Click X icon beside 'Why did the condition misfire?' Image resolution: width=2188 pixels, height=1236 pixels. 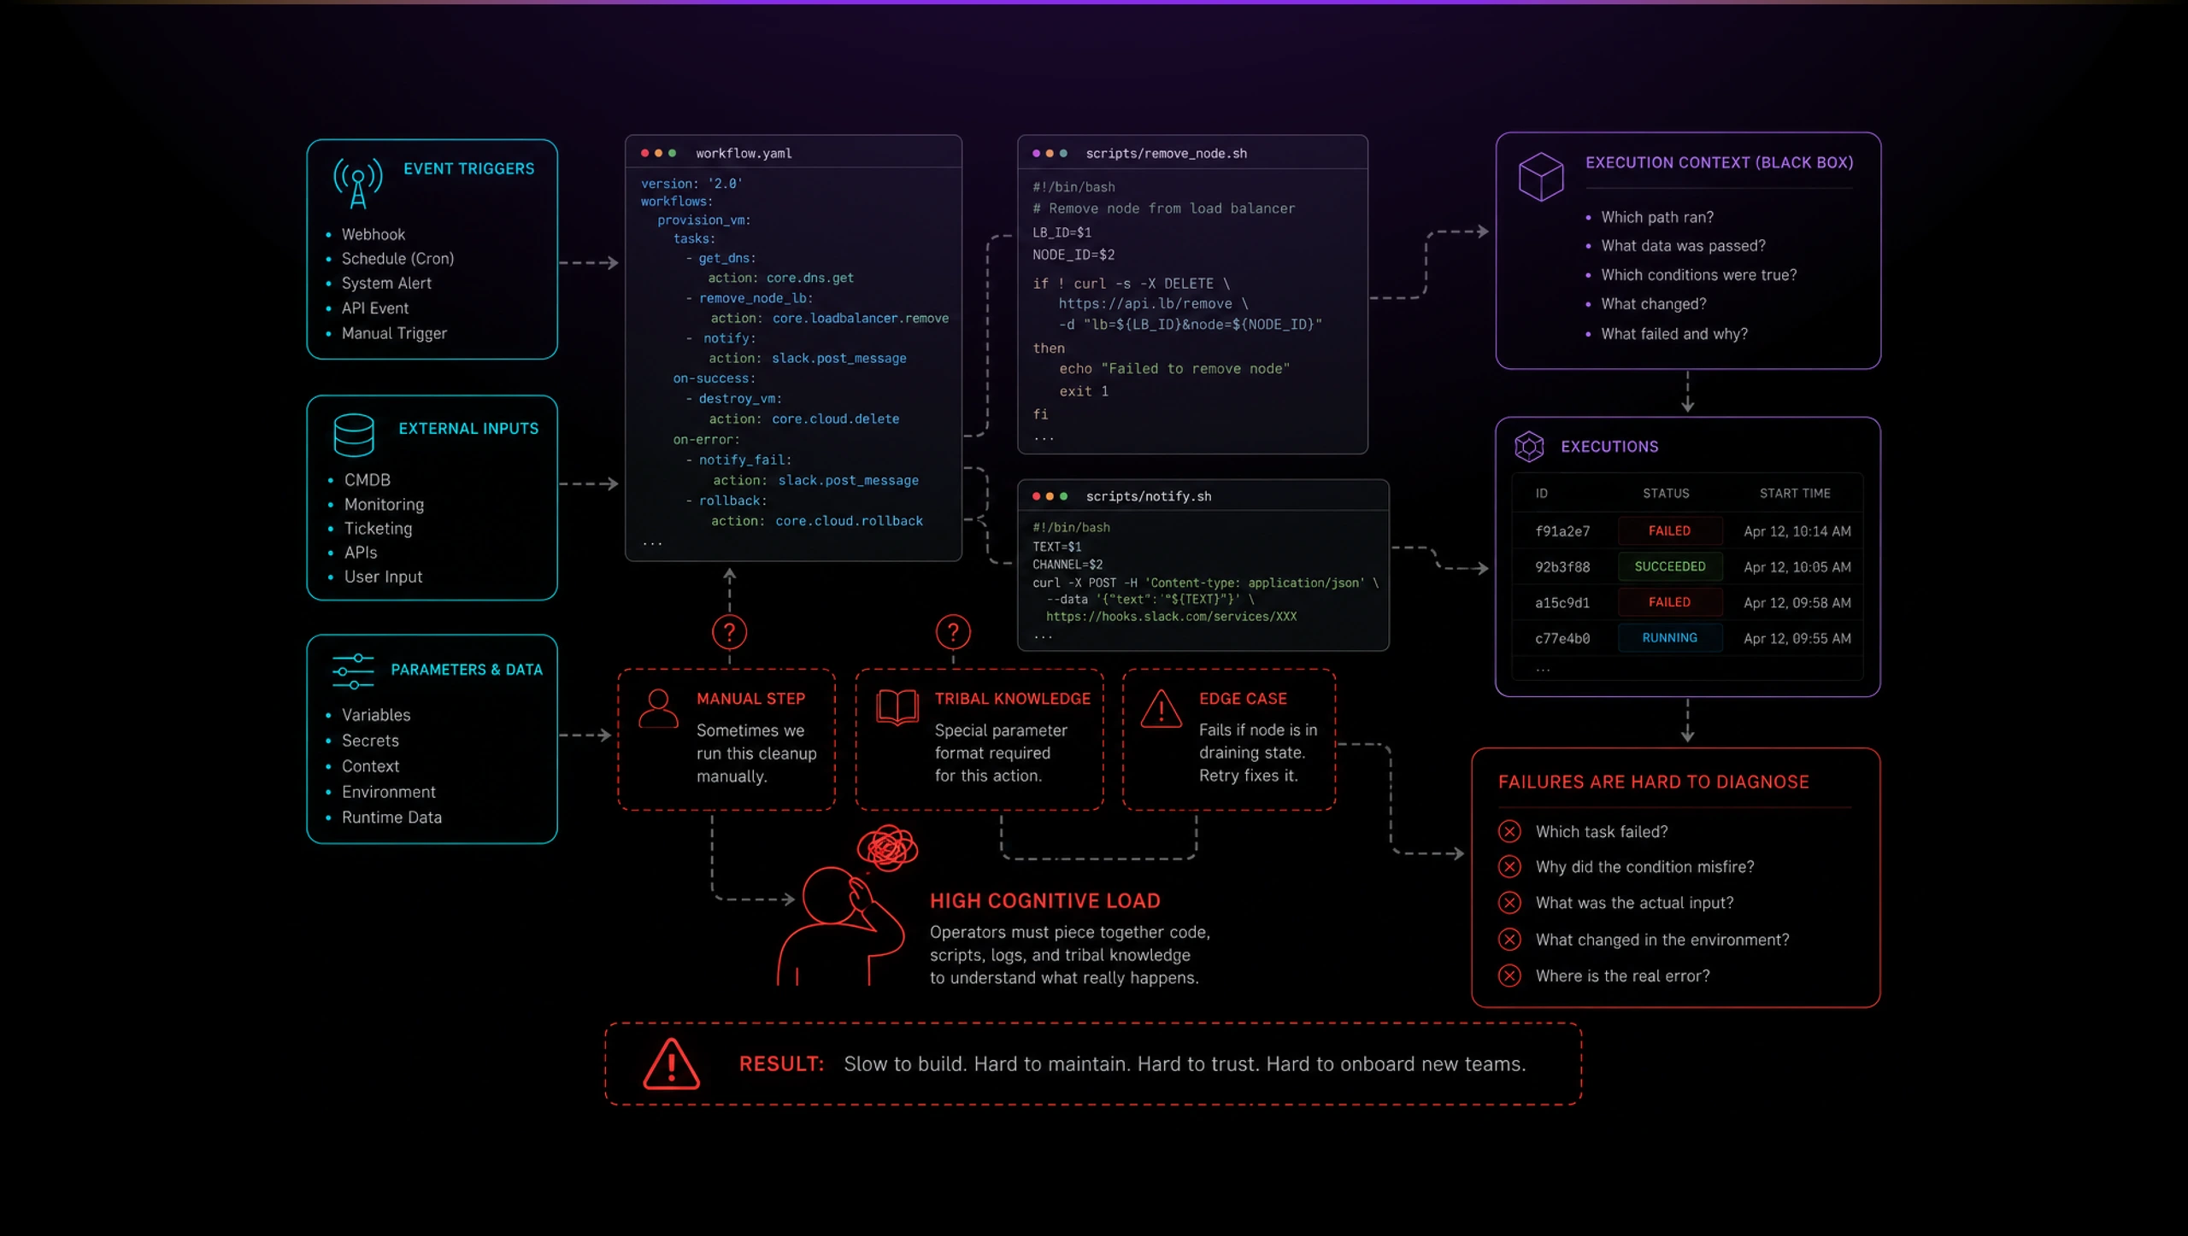pos(1509,867)
